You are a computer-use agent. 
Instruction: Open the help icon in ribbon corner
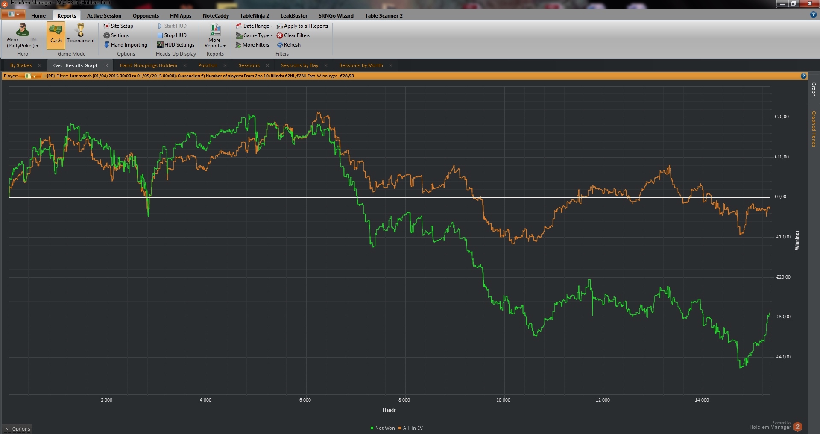coord(813,15)
